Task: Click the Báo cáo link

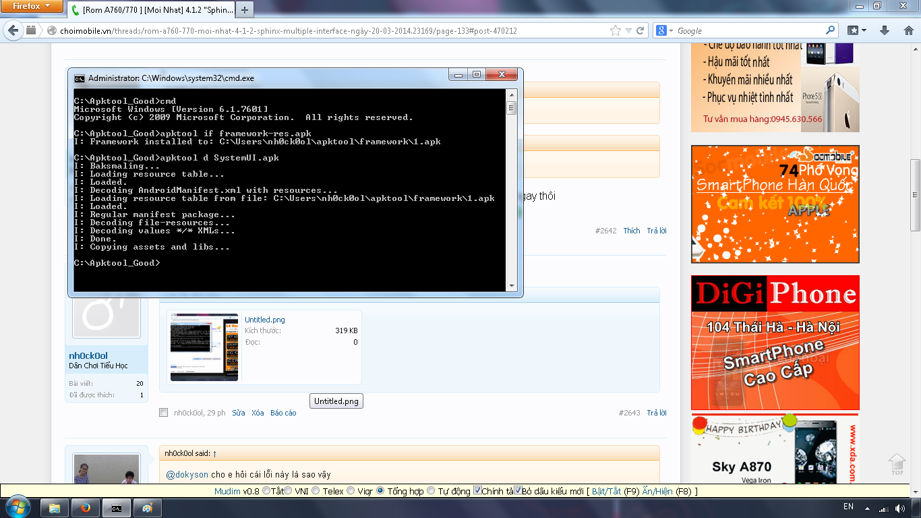Action: click(283, 413)
